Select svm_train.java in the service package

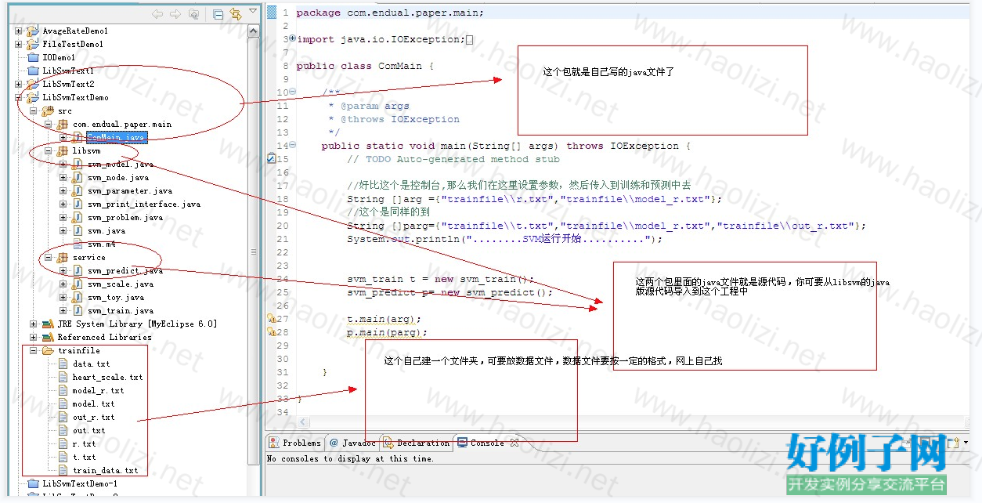click(x=120, y=311)
